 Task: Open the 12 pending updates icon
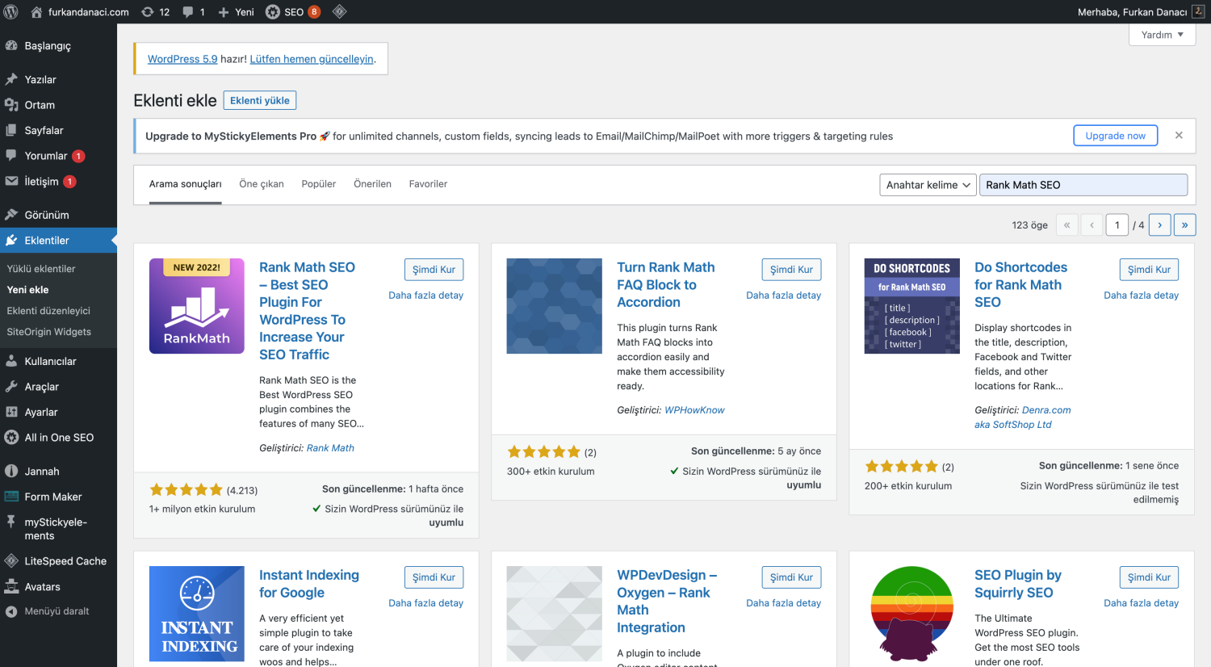pos(155,12)
